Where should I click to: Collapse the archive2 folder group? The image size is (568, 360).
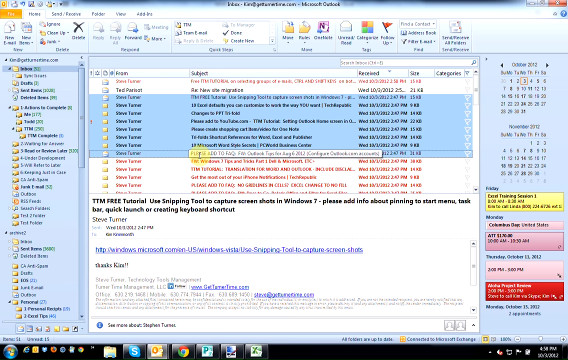6,232
